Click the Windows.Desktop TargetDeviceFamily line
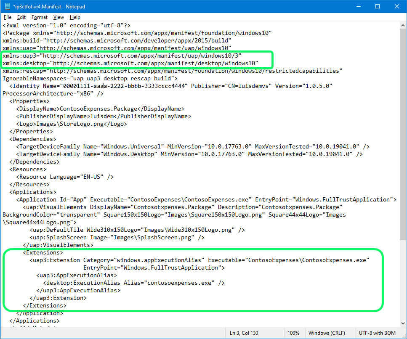 [189, 154]
